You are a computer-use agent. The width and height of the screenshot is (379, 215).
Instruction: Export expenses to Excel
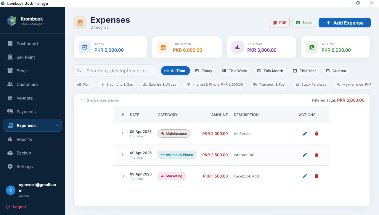(x=303, y=22)
